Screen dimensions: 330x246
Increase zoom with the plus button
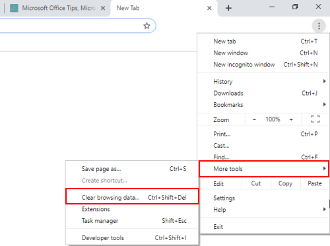[x=291, y=119]
